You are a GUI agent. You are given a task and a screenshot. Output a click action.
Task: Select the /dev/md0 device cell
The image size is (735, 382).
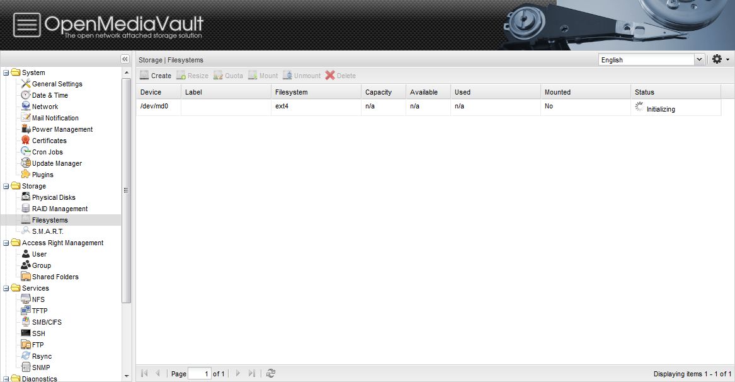point(159,107)
